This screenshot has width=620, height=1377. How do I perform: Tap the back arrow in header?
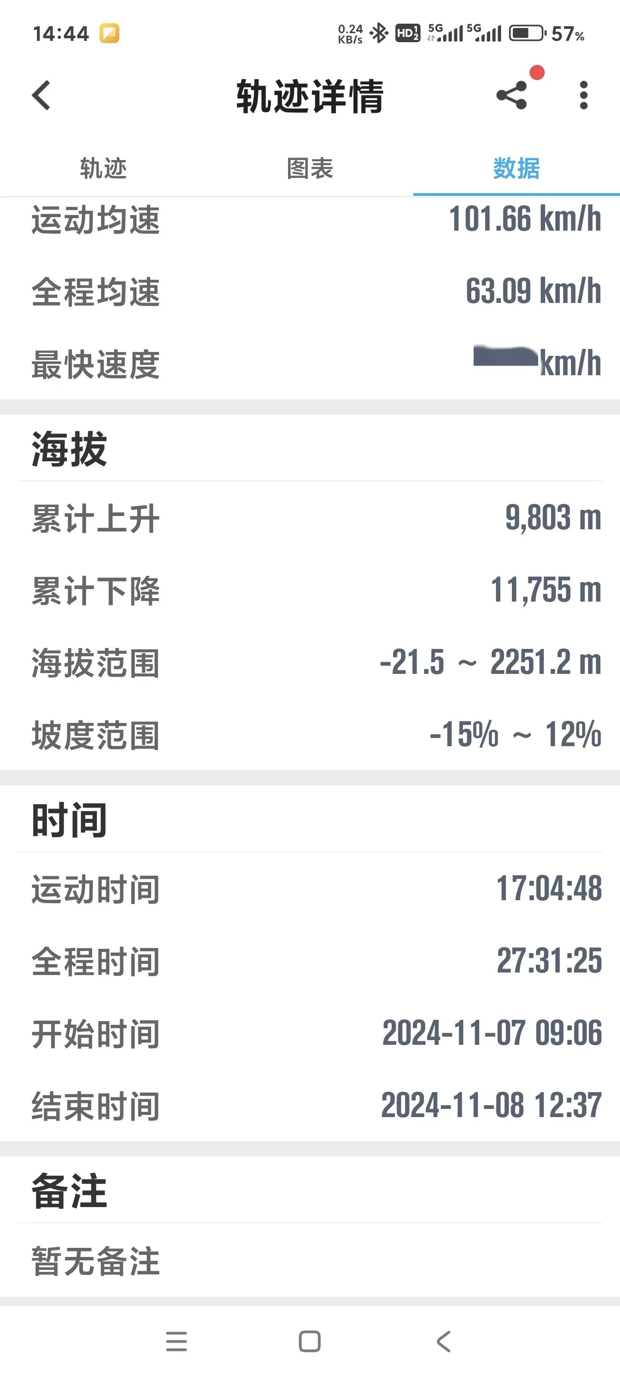coord(41,96)
